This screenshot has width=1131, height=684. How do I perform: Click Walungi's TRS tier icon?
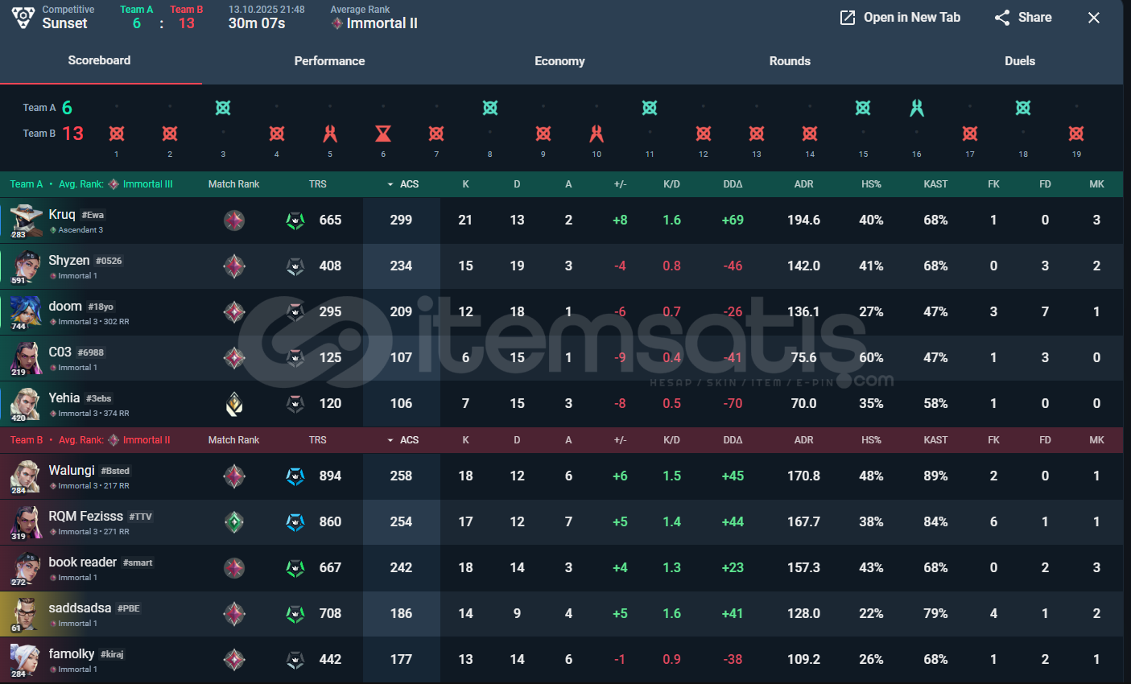295,476
